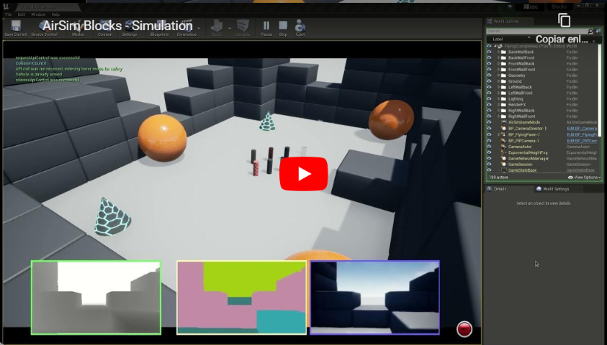Play the AirSim Blocks YouTube video

coord(304,174)
